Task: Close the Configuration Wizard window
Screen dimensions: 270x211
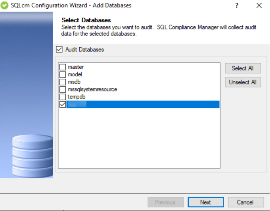Action: coord(259,6)
